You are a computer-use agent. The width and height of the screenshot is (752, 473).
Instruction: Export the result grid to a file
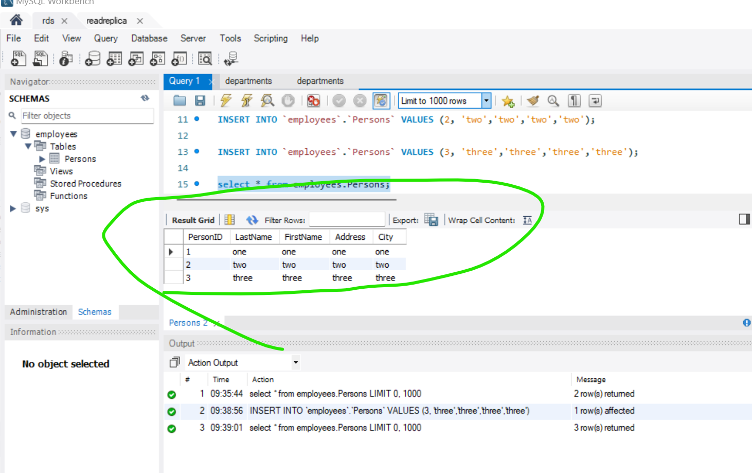(x=432, y=220)
